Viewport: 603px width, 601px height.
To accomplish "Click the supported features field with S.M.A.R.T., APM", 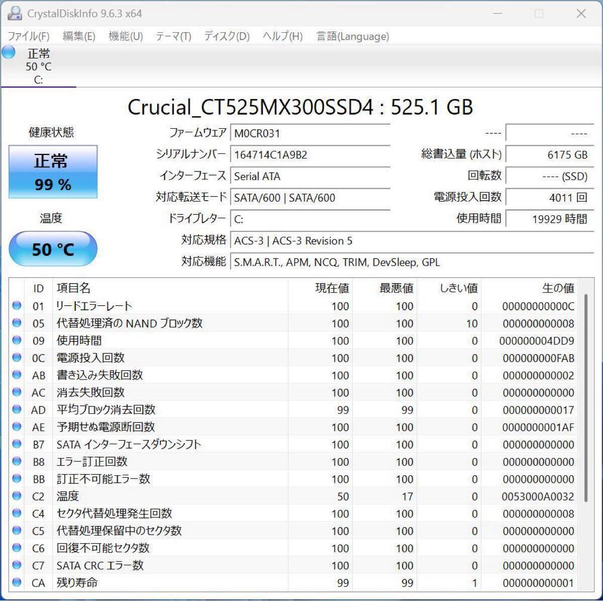I will pyautogui.click(x=412, y=262).
